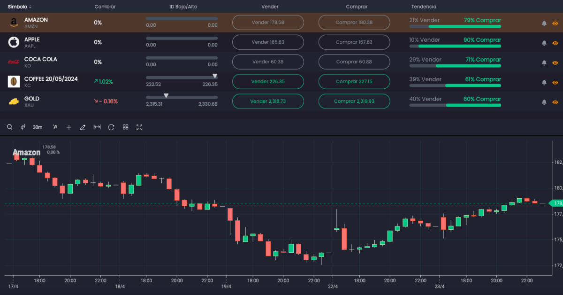Click Vender 165.83 for Apple
The width and height of the screenshot is (563, 295).
click(x=268, y=42)
